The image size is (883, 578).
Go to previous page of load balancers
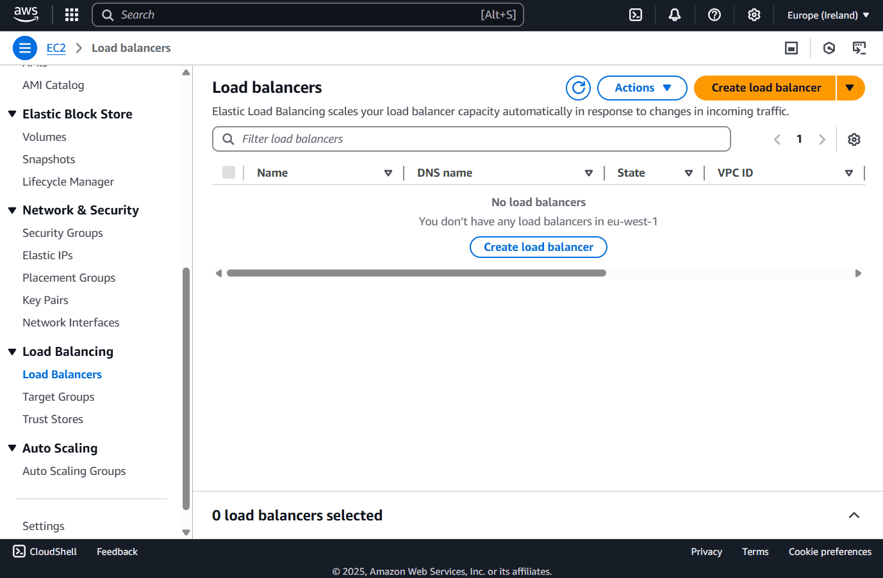(777, 140)
